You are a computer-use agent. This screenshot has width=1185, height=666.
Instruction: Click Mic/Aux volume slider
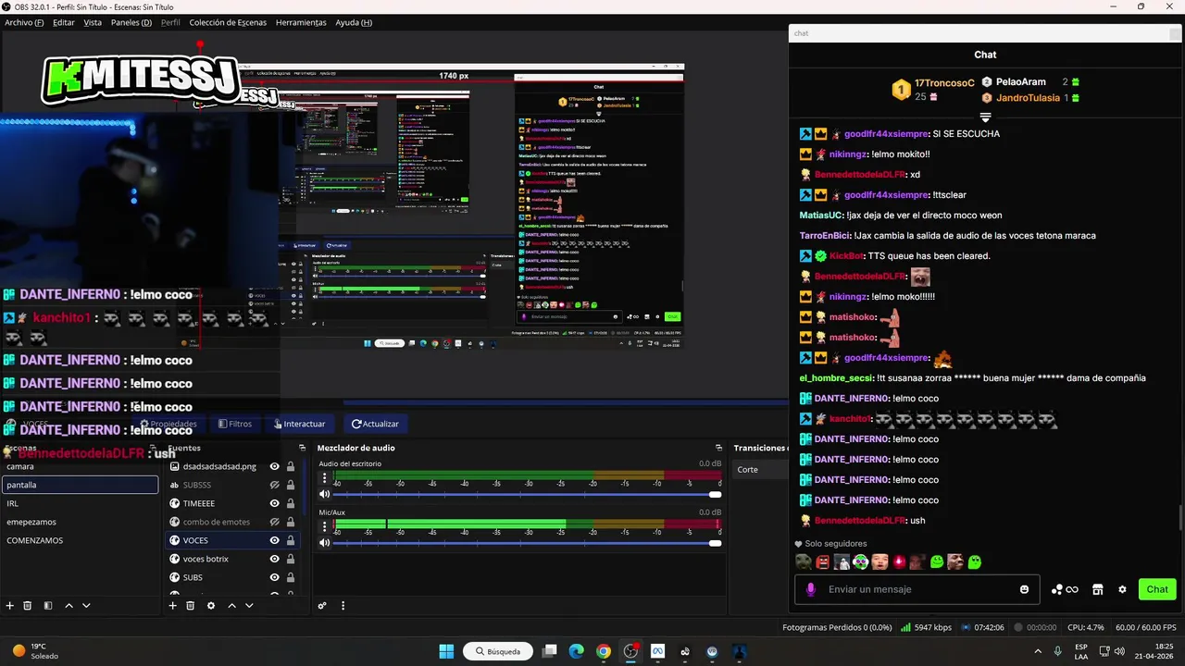pyautogui.click(x=526, y=542)
